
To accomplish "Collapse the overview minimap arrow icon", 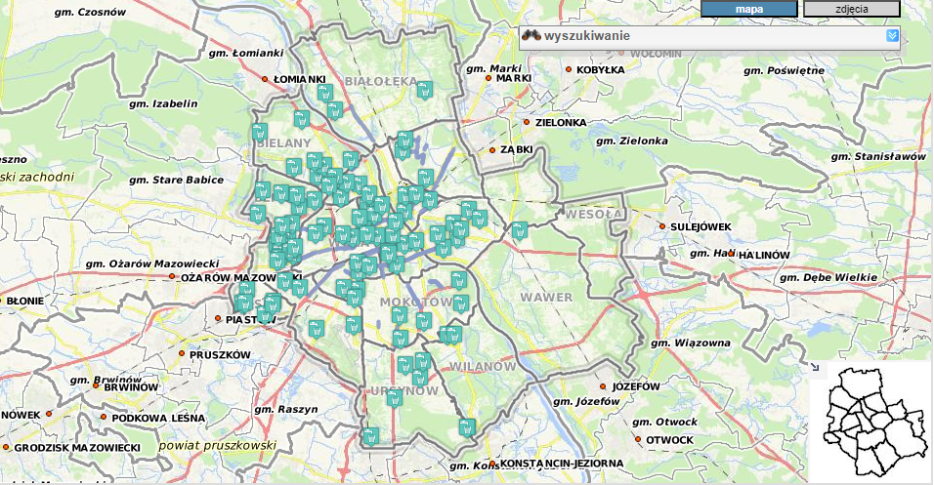I will (815, 367).
